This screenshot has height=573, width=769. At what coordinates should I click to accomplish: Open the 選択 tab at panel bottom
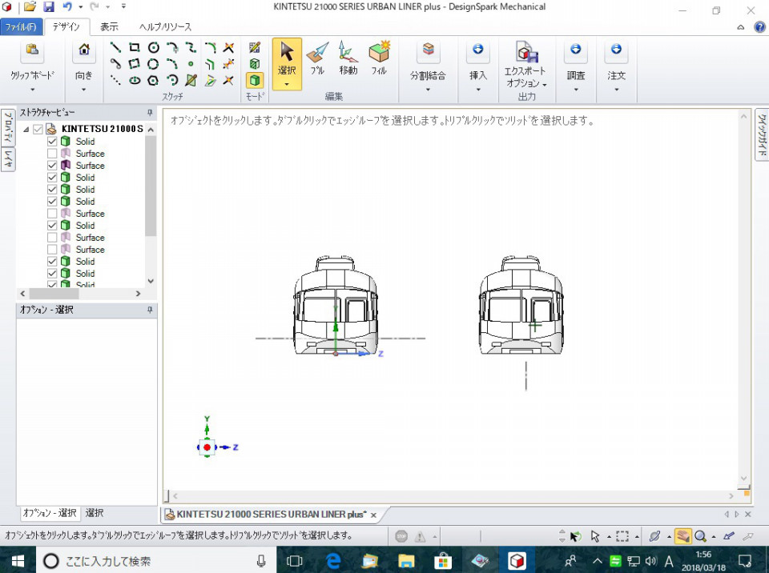pos(95,513)
